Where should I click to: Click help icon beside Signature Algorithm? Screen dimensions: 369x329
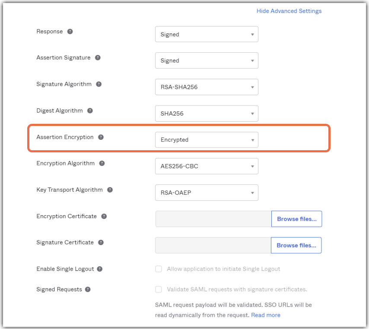pos(99,84)
